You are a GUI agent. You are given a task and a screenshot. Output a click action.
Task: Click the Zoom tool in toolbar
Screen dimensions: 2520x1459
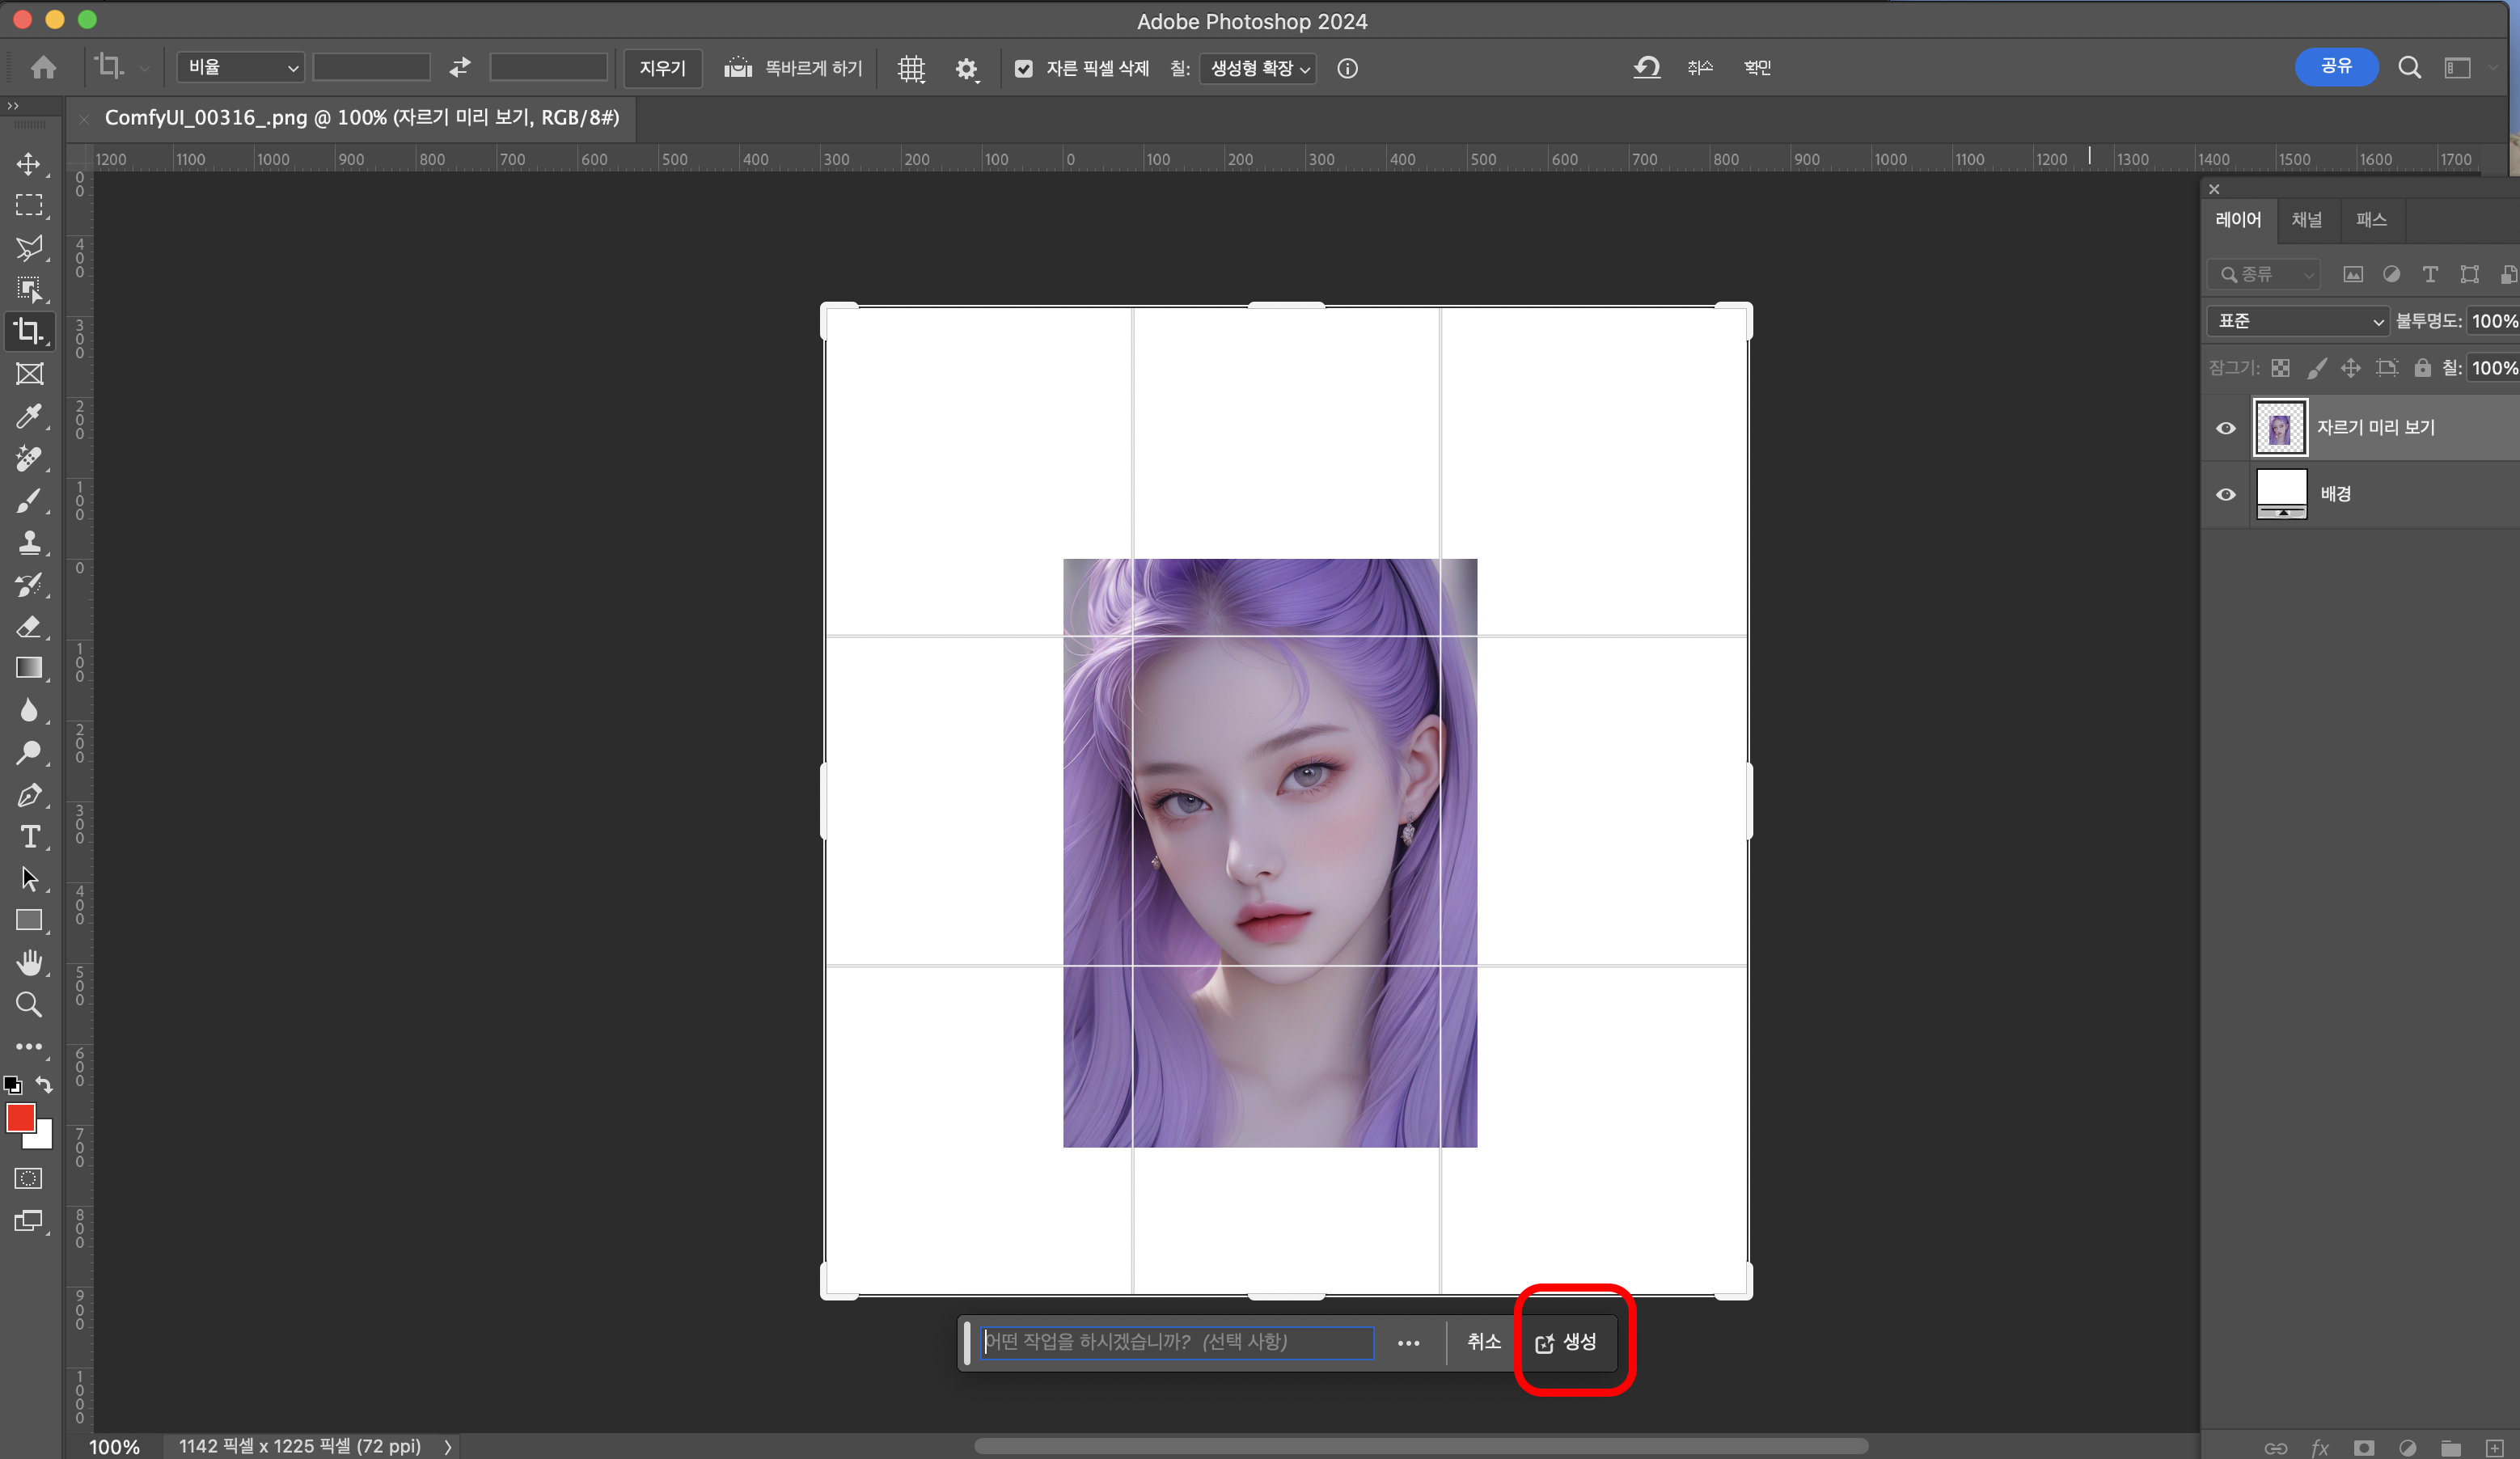28,1004
